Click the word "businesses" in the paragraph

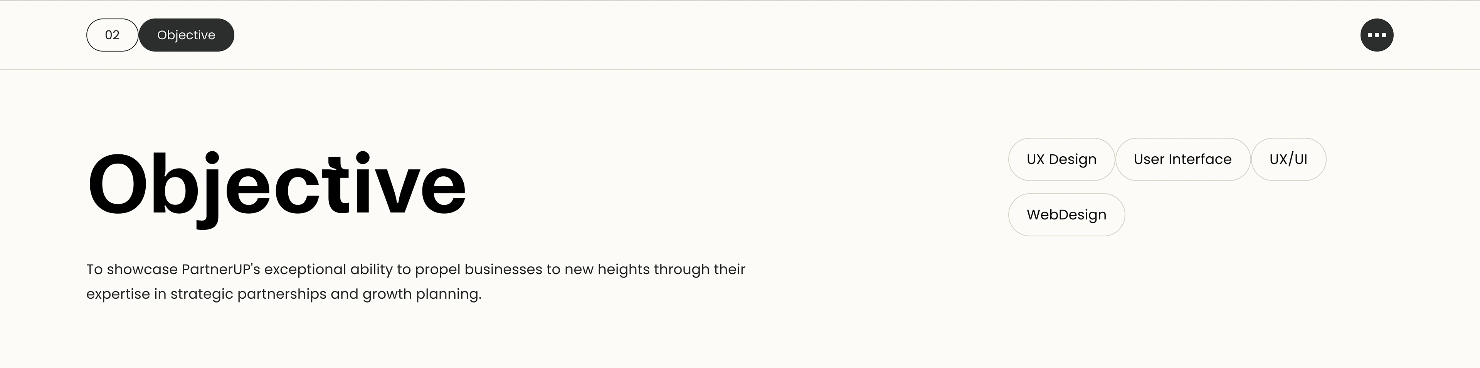(x=503, y=269)
